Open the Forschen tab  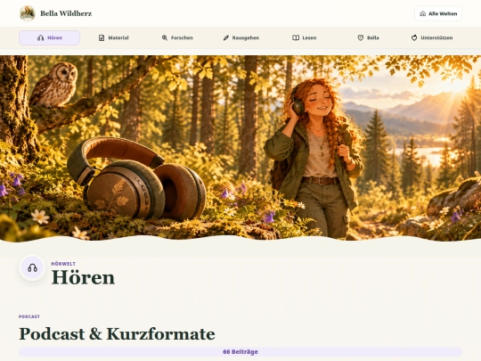click(x=177, y=37)
